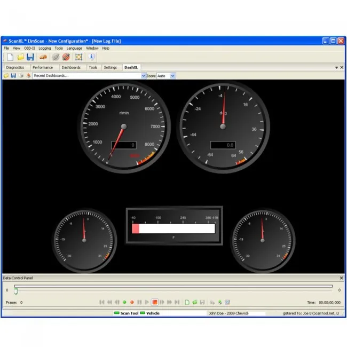
Task: Click the orange car vehicle icon
Action: (x=43, y=57)
